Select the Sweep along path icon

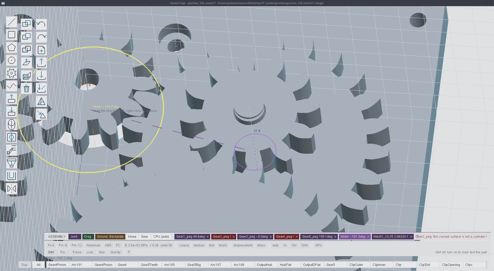[12, 150]
